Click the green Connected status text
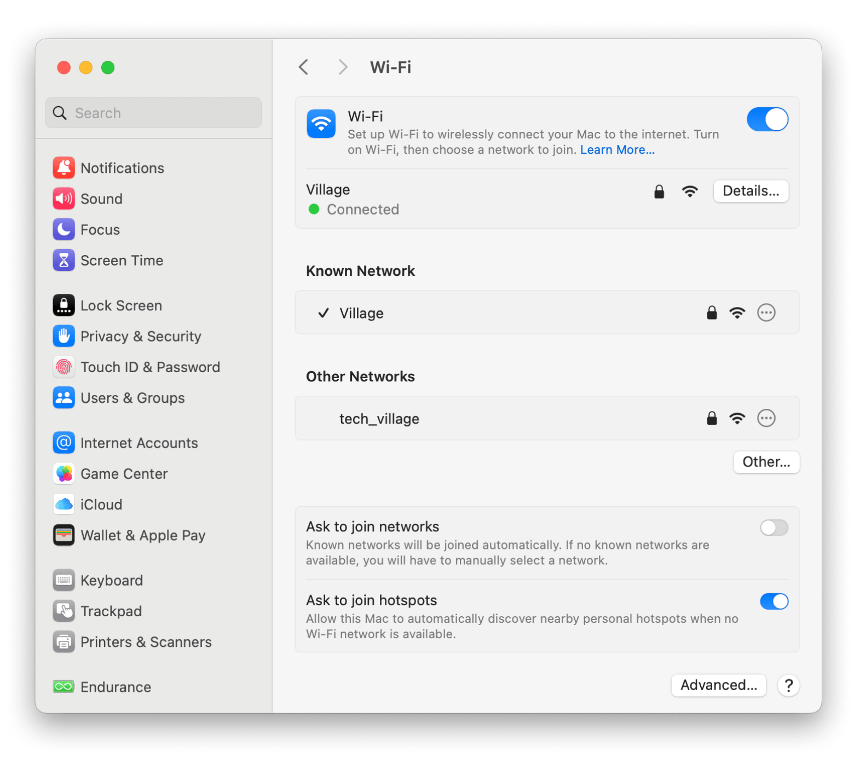The image size is (854, 764). pos(362,210)
